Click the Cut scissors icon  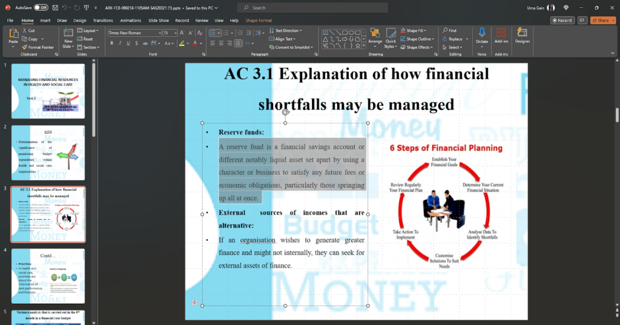click(25, 30)
